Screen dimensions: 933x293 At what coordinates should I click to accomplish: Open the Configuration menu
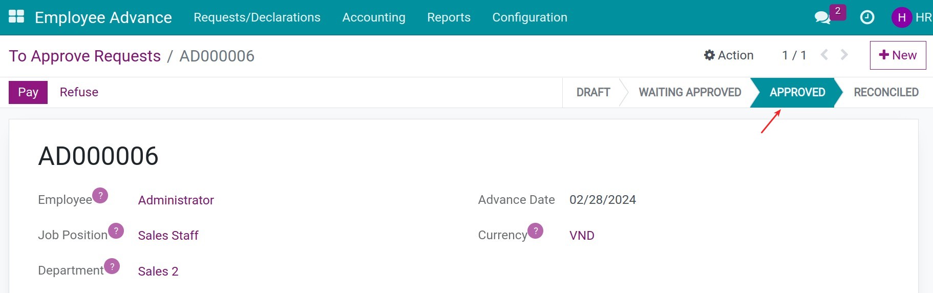pos(529,17)
